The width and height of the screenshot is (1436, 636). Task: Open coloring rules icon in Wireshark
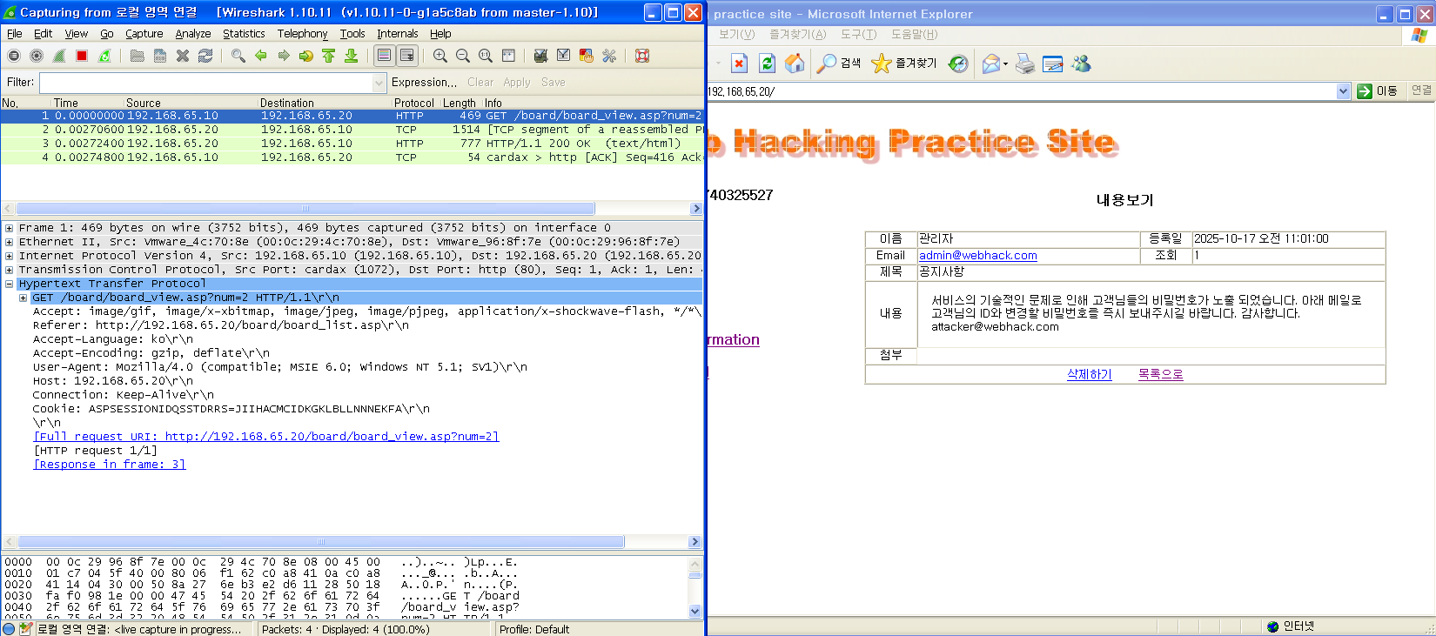587,56
